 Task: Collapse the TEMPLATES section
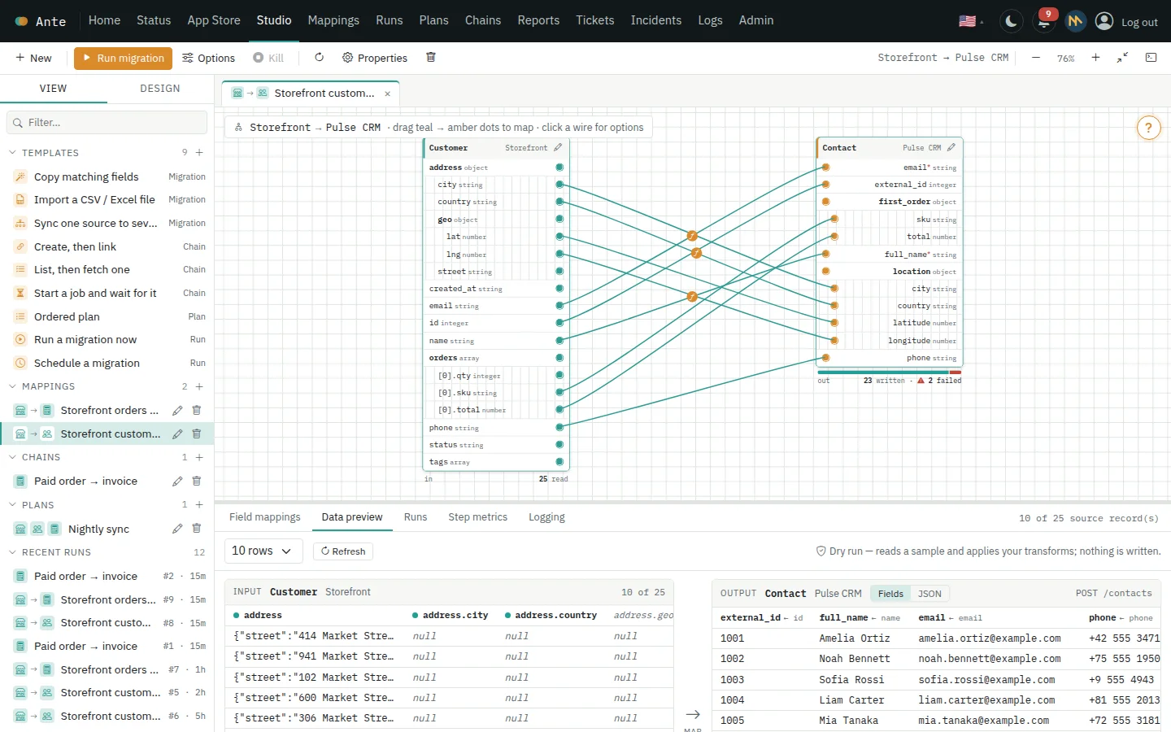click(x=12, y=153)
